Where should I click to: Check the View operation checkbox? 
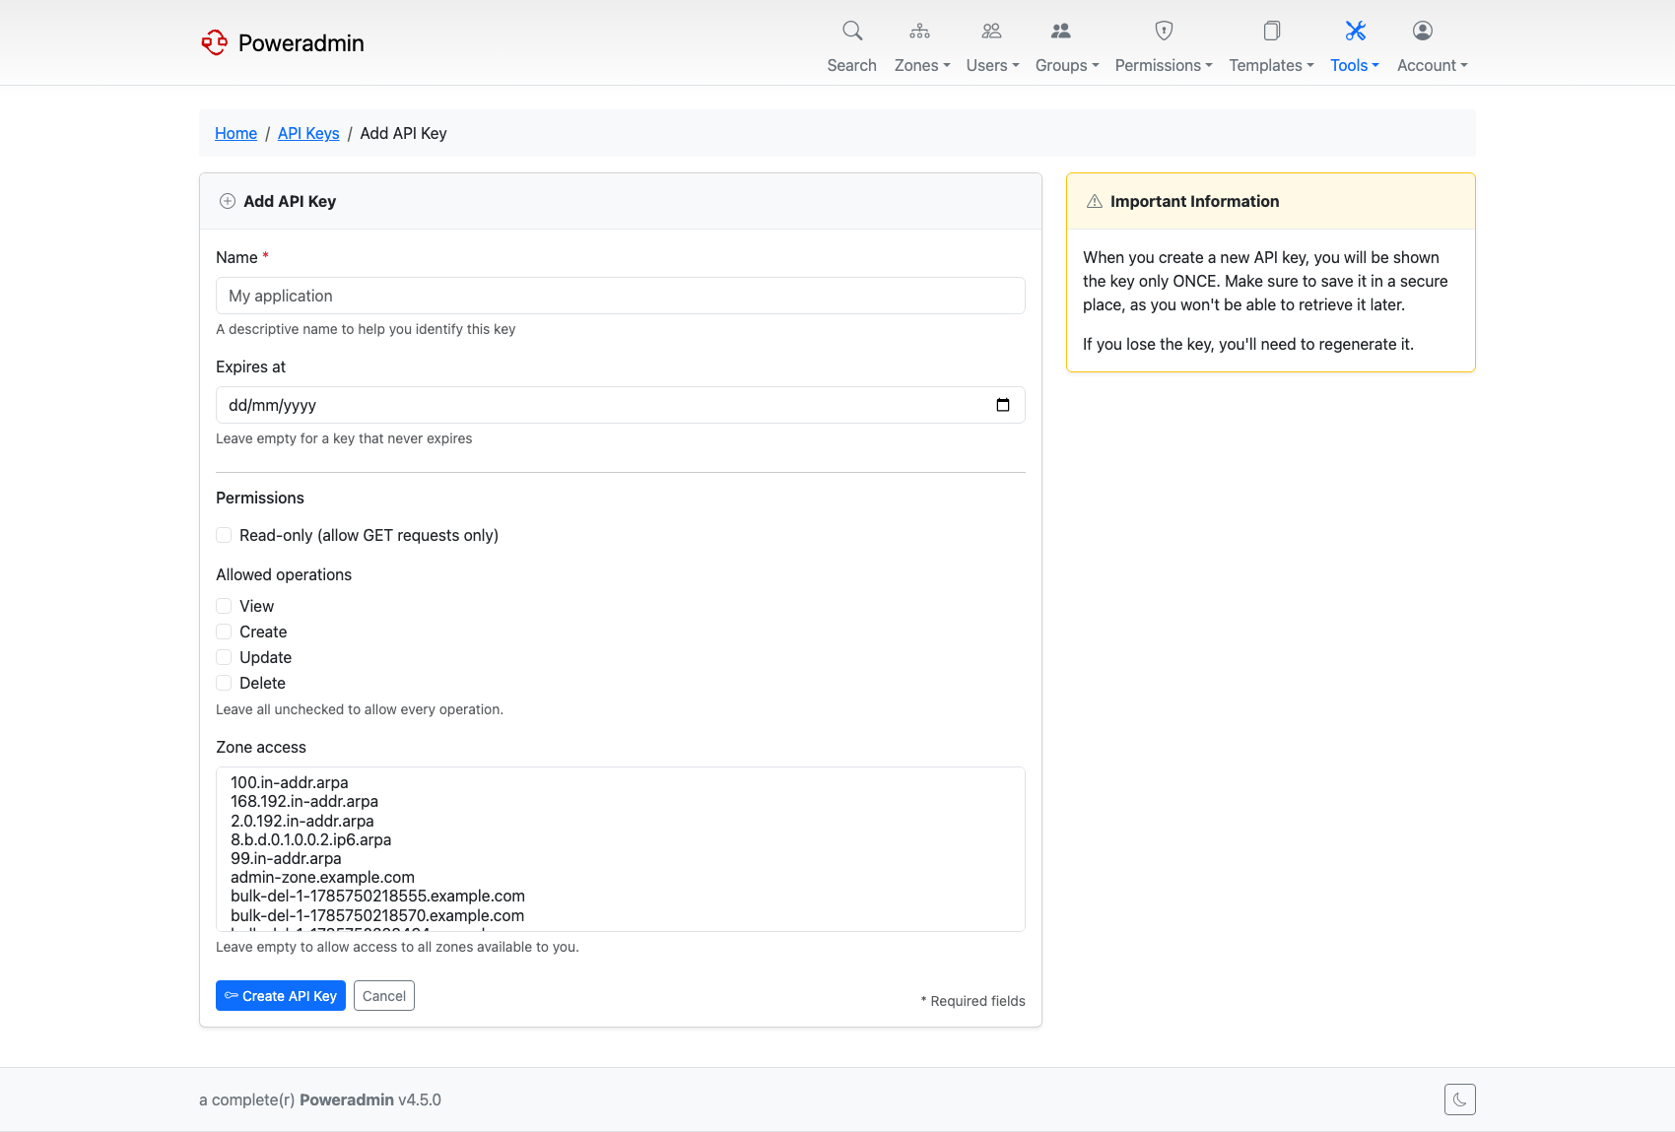[x=224, y=606]
